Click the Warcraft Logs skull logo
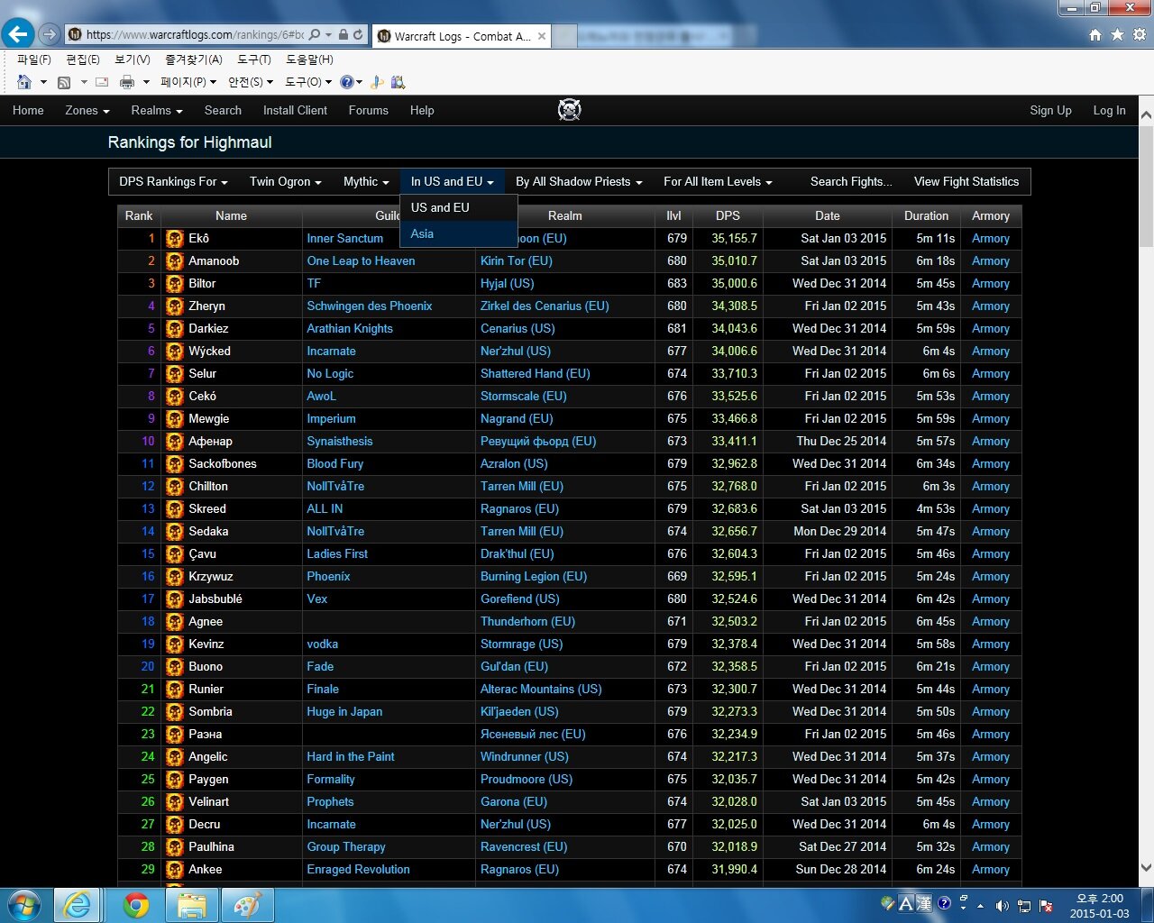Viewport: 1154px width, 923px height. (569, 110)
